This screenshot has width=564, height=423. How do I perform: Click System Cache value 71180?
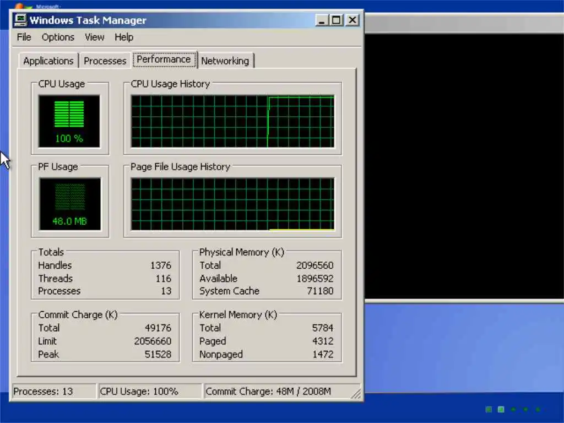tap(320, 291)
